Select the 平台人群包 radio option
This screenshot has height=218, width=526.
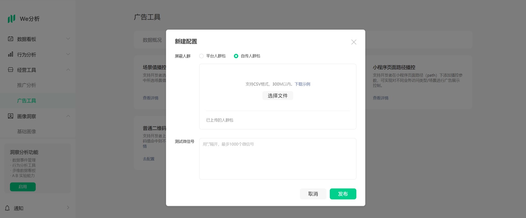(202, 56)
